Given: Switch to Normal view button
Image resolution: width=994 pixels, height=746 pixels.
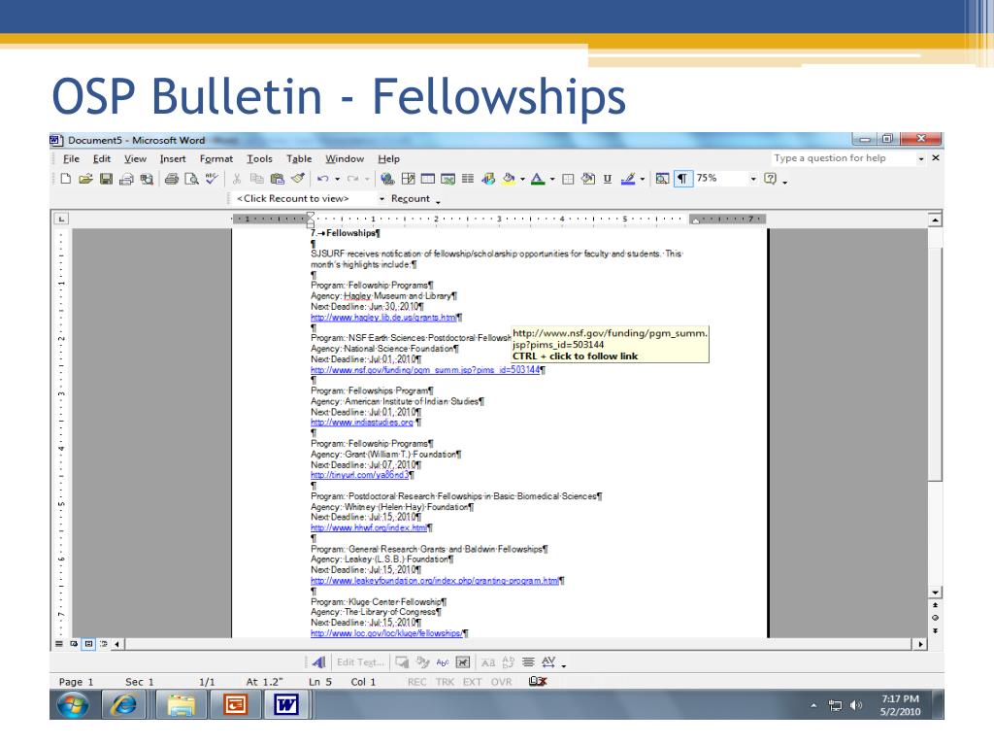Looking at the screenshot, I should point(59,644).
